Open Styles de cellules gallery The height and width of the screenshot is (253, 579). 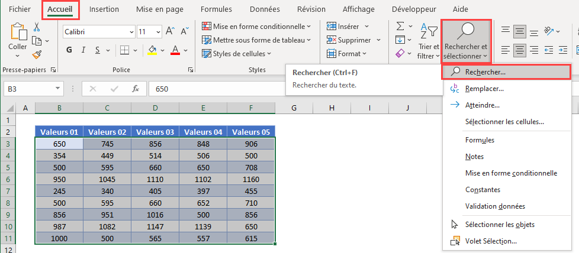pos(236,54)
